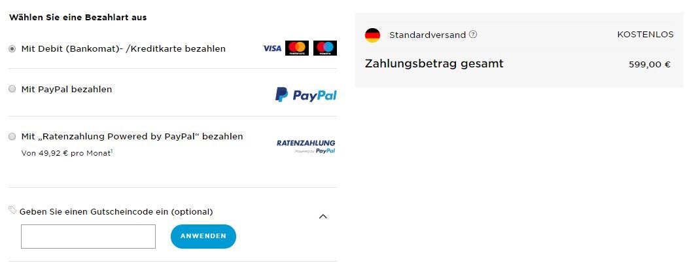The height and width of the screenshot is (265, 700).
Task: Collapse the Gutscheincode section chevron
Action: (323, 217)
